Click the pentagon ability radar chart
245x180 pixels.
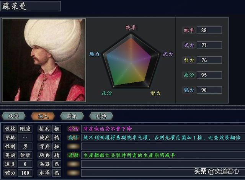click(x=131, y=61)
